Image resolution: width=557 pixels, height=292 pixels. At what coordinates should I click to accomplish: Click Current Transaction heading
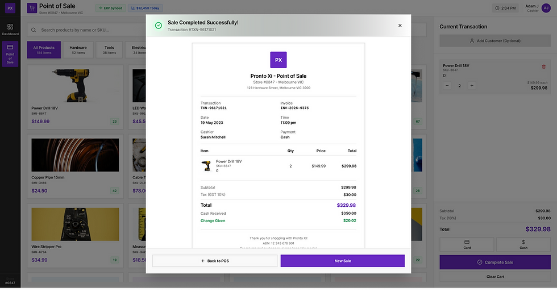coord(463,27)
